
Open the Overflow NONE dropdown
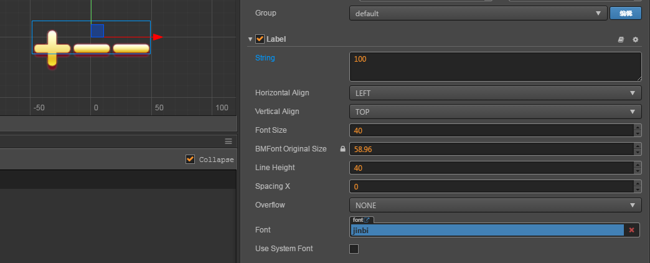click(495, 205)
